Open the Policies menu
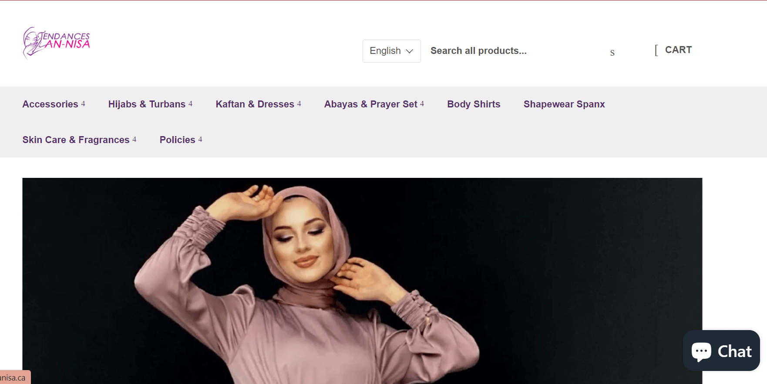Screen dimensions: 767x384 pyautogui.click(x=178, y=140)
